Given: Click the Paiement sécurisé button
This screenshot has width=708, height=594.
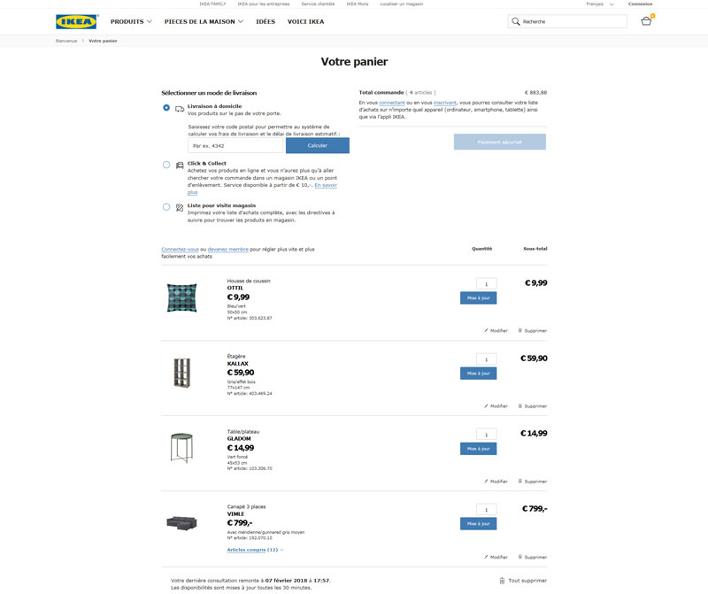Looking at the screenshot, I should click(x=500, y=142).
